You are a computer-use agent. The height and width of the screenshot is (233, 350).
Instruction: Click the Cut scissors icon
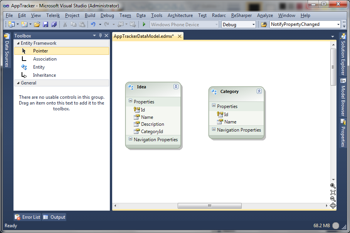(65, 24)
